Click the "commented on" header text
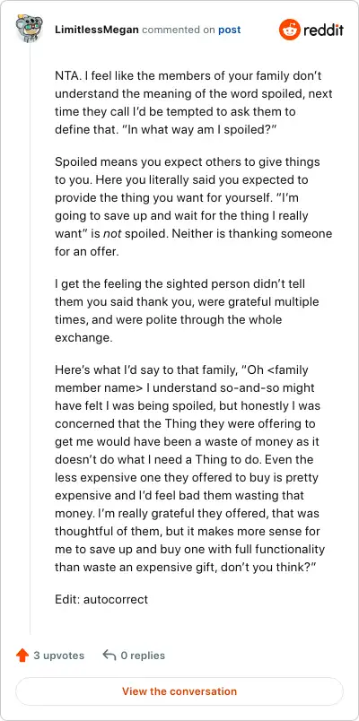The height and width of the screenshot is (721, 359). 179,30
